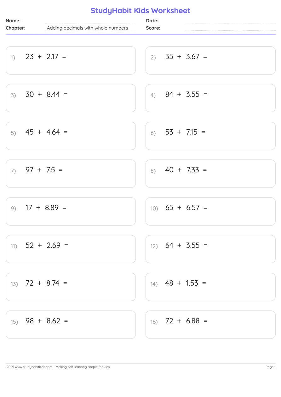Click problem 13 box: 72 + 8.74
This screenshot has width=281, height=397.
71,287
